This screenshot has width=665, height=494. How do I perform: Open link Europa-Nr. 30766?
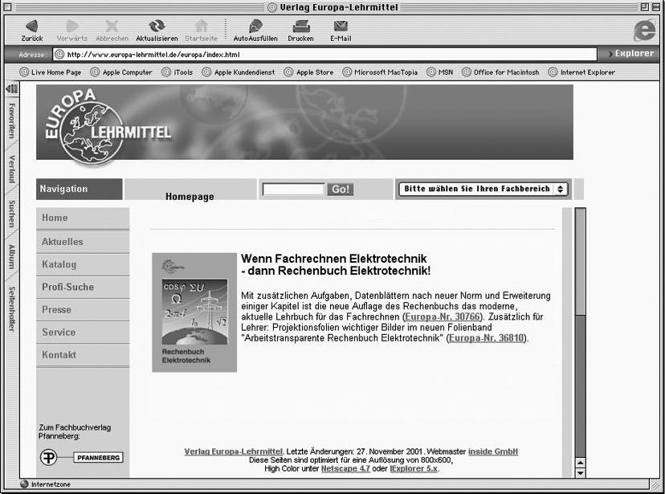443,316
